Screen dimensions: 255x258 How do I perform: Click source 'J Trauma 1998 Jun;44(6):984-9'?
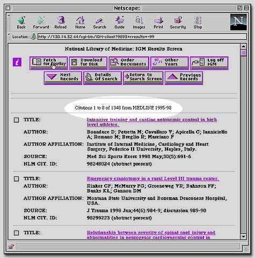click(147, 211)
